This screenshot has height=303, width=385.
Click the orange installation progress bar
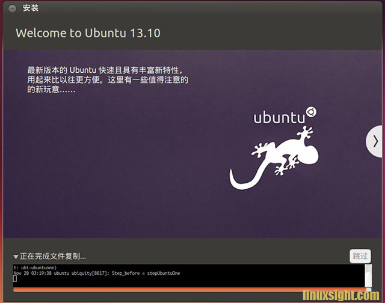click(192, 290)
